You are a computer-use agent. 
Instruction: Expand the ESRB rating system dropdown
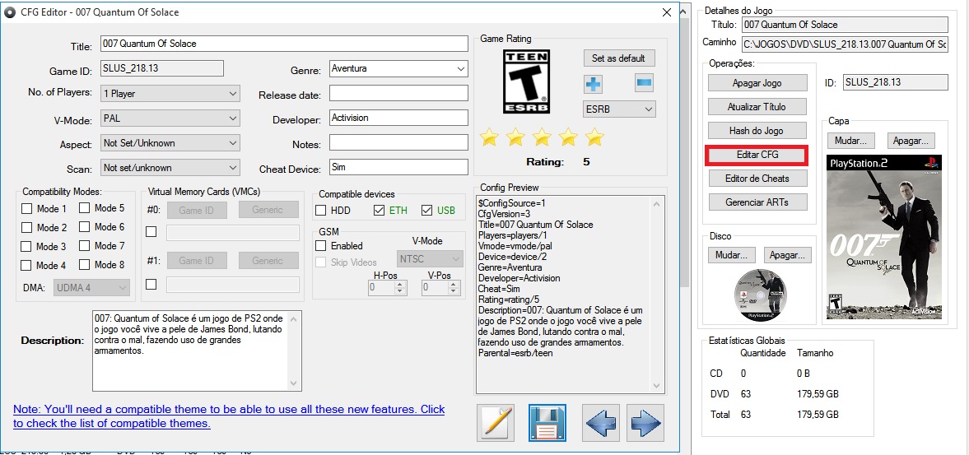click(619, 109)
